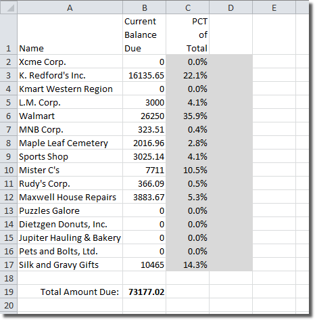Viewport: 315px width, 320px height.
Task: Select column A header
Action: [x=70, y=8]
